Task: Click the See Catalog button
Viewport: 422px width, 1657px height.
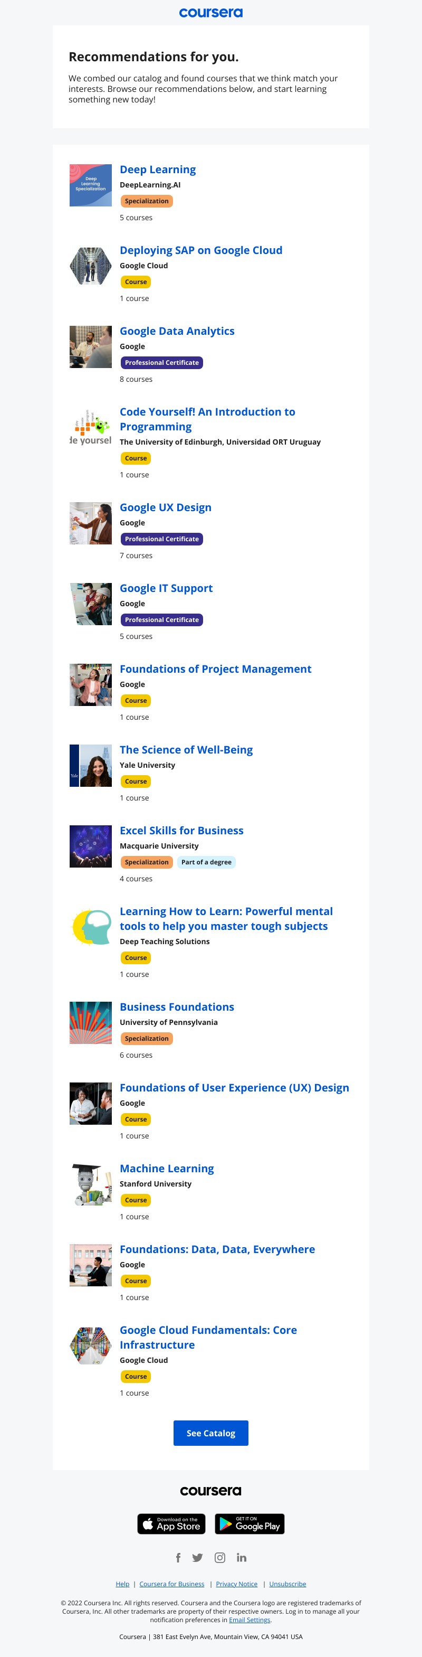Action: [x=210, y=1433]
